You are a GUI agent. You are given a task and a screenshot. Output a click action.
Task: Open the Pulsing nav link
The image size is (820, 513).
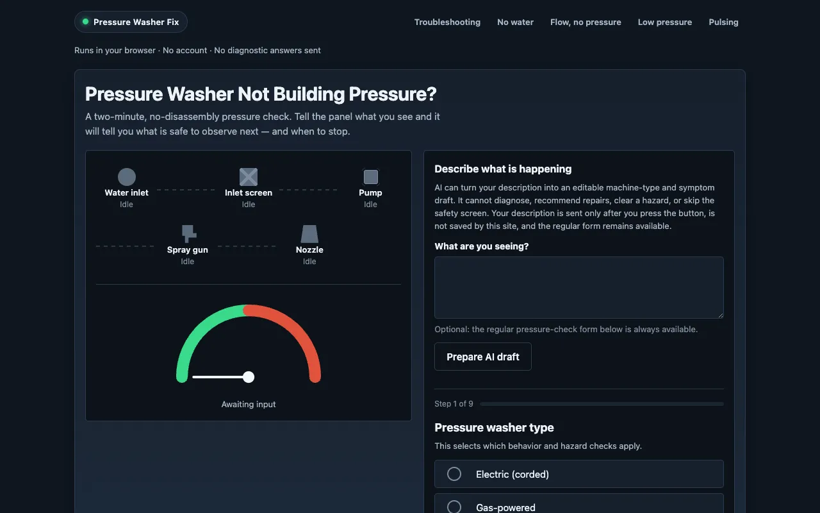coord(723,22)
